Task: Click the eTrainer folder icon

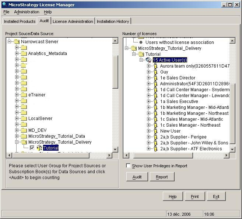Action: (24, 95)
